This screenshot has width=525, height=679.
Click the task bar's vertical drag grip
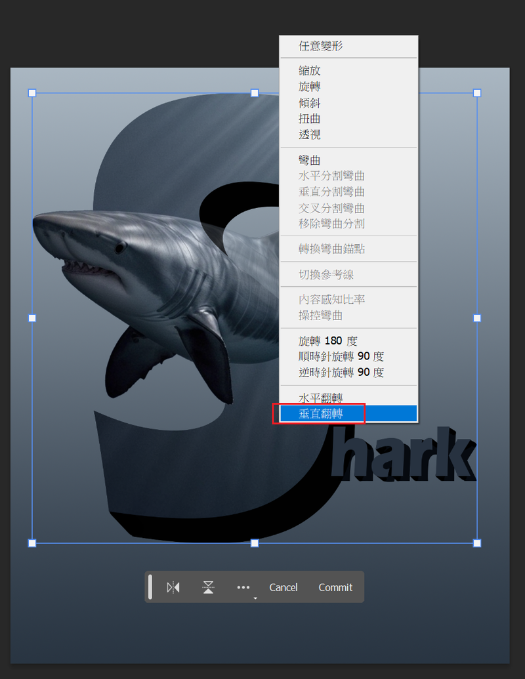pos(150,586)
